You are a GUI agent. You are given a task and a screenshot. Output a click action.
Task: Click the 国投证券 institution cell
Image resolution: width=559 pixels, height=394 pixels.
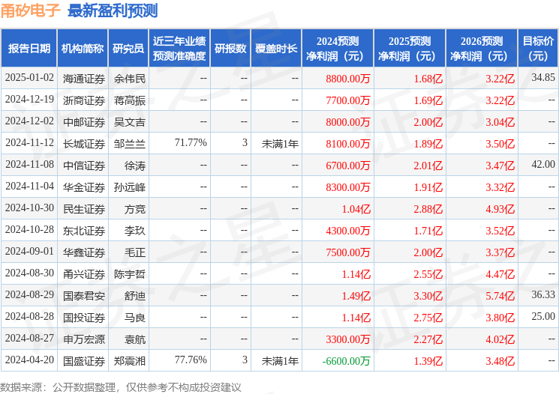[x=84, y=318]
